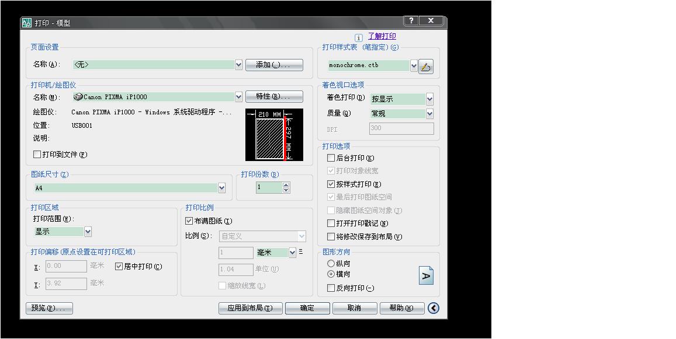Open the 质量 常规 dropdown

(x=430, y=114)
